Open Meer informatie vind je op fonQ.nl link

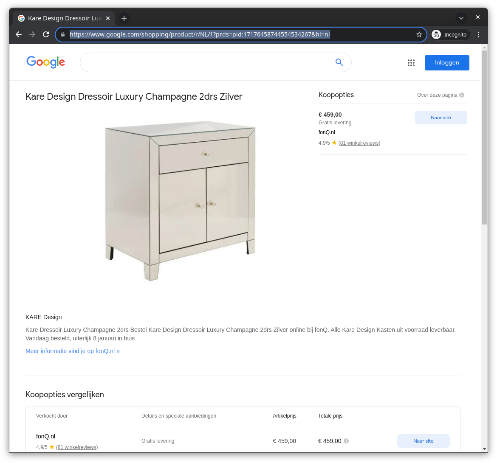(73, 351)
